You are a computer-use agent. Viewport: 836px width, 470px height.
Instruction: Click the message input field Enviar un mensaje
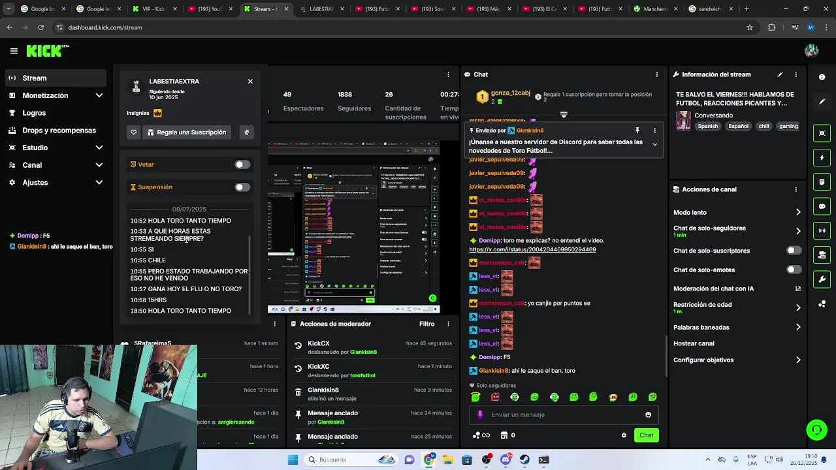coord(563,415)
